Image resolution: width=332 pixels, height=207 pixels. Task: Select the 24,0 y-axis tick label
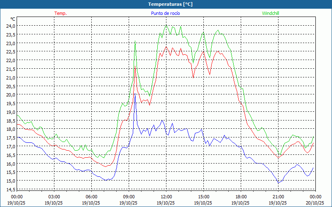[10, 26]
